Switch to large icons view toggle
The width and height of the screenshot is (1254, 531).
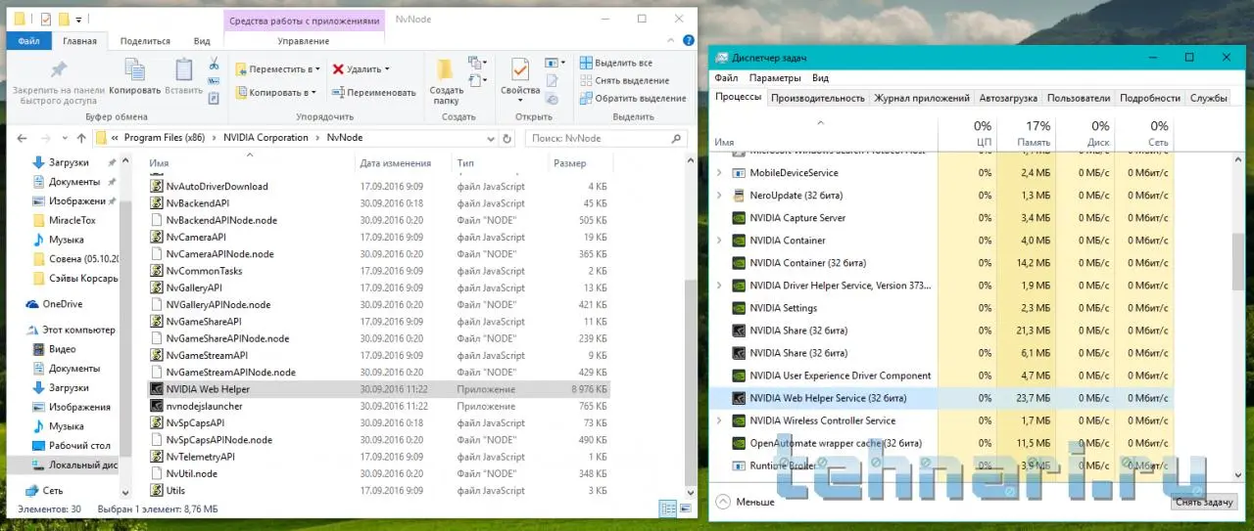click(685, 509)
